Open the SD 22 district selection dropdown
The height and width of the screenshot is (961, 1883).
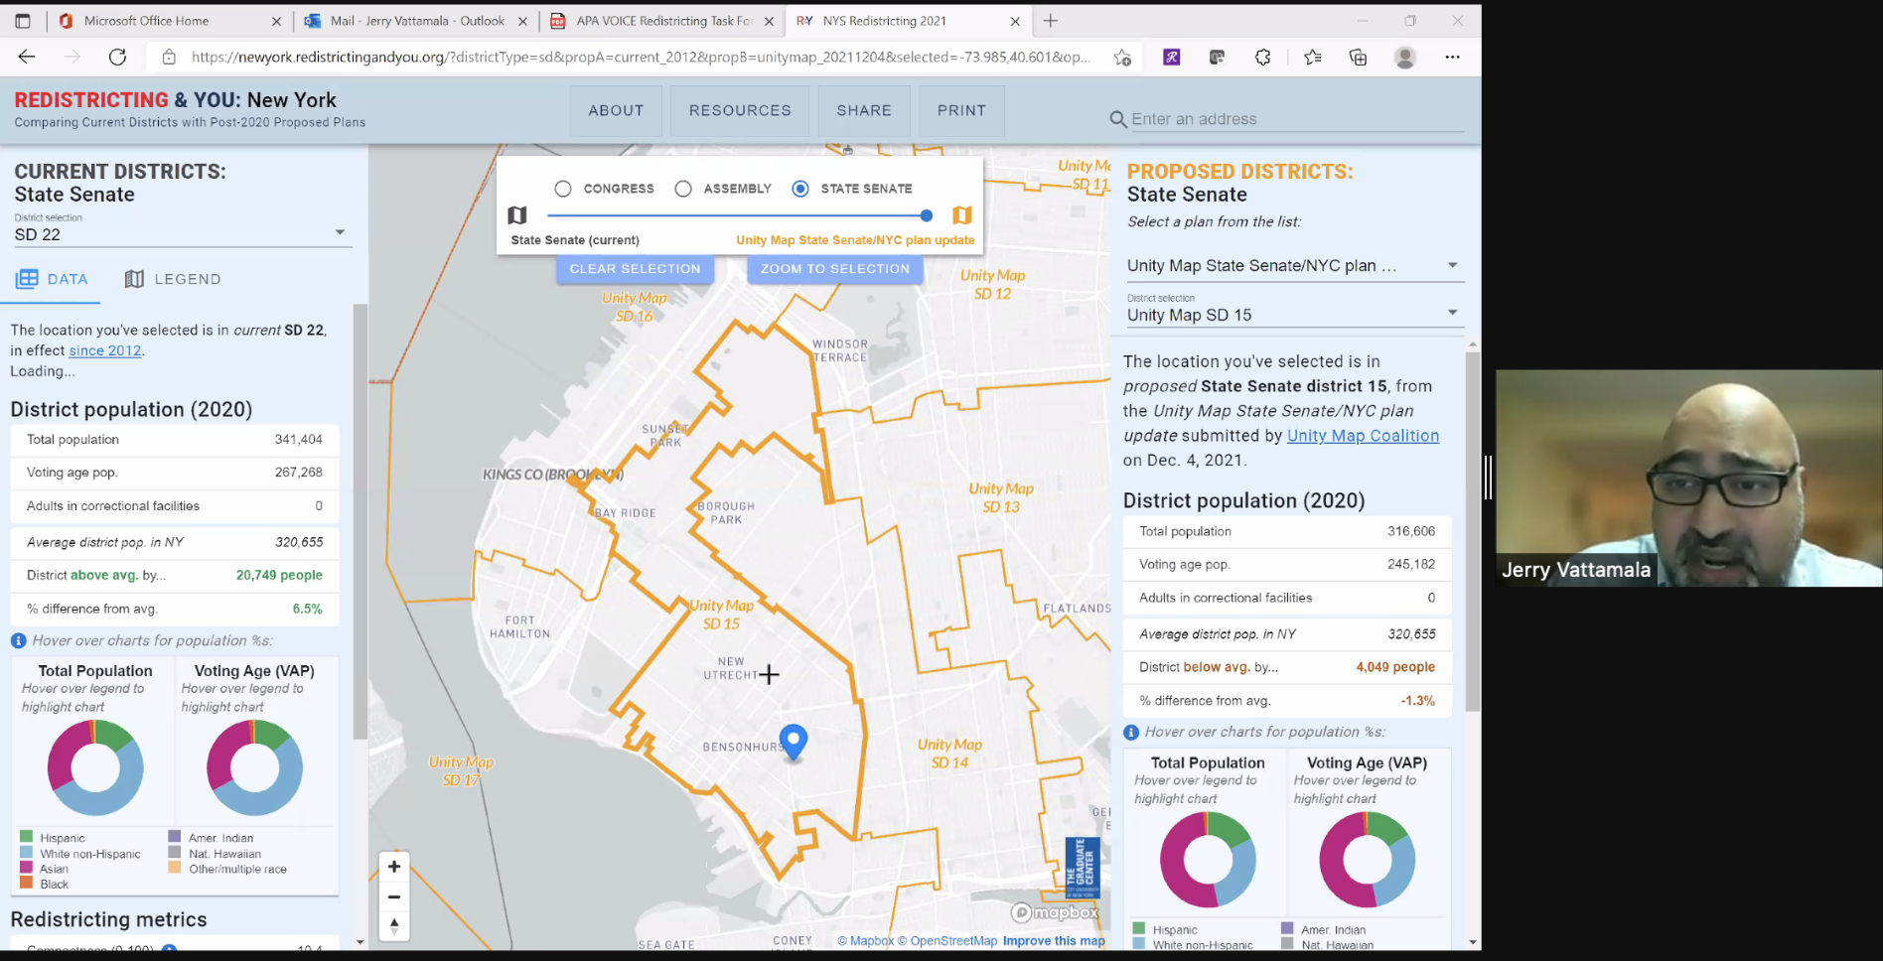[x=181, y=234]
